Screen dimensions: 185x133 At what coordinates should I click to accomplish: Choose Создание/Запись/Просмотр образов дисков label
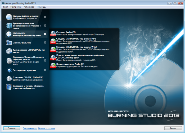pyautogui.click(x=28, y=58)
